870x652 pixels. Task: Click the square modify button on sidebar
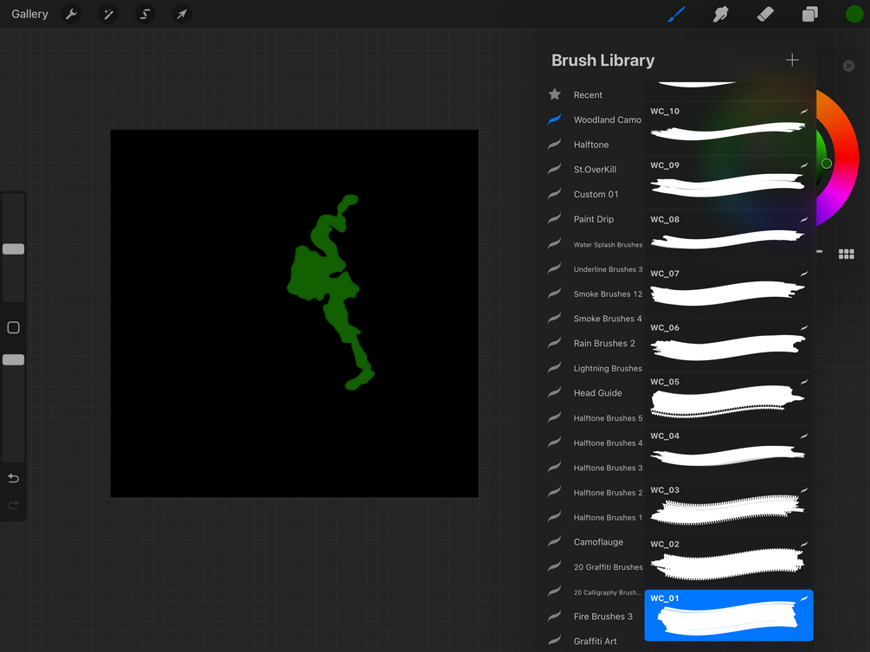click(13, 327)
